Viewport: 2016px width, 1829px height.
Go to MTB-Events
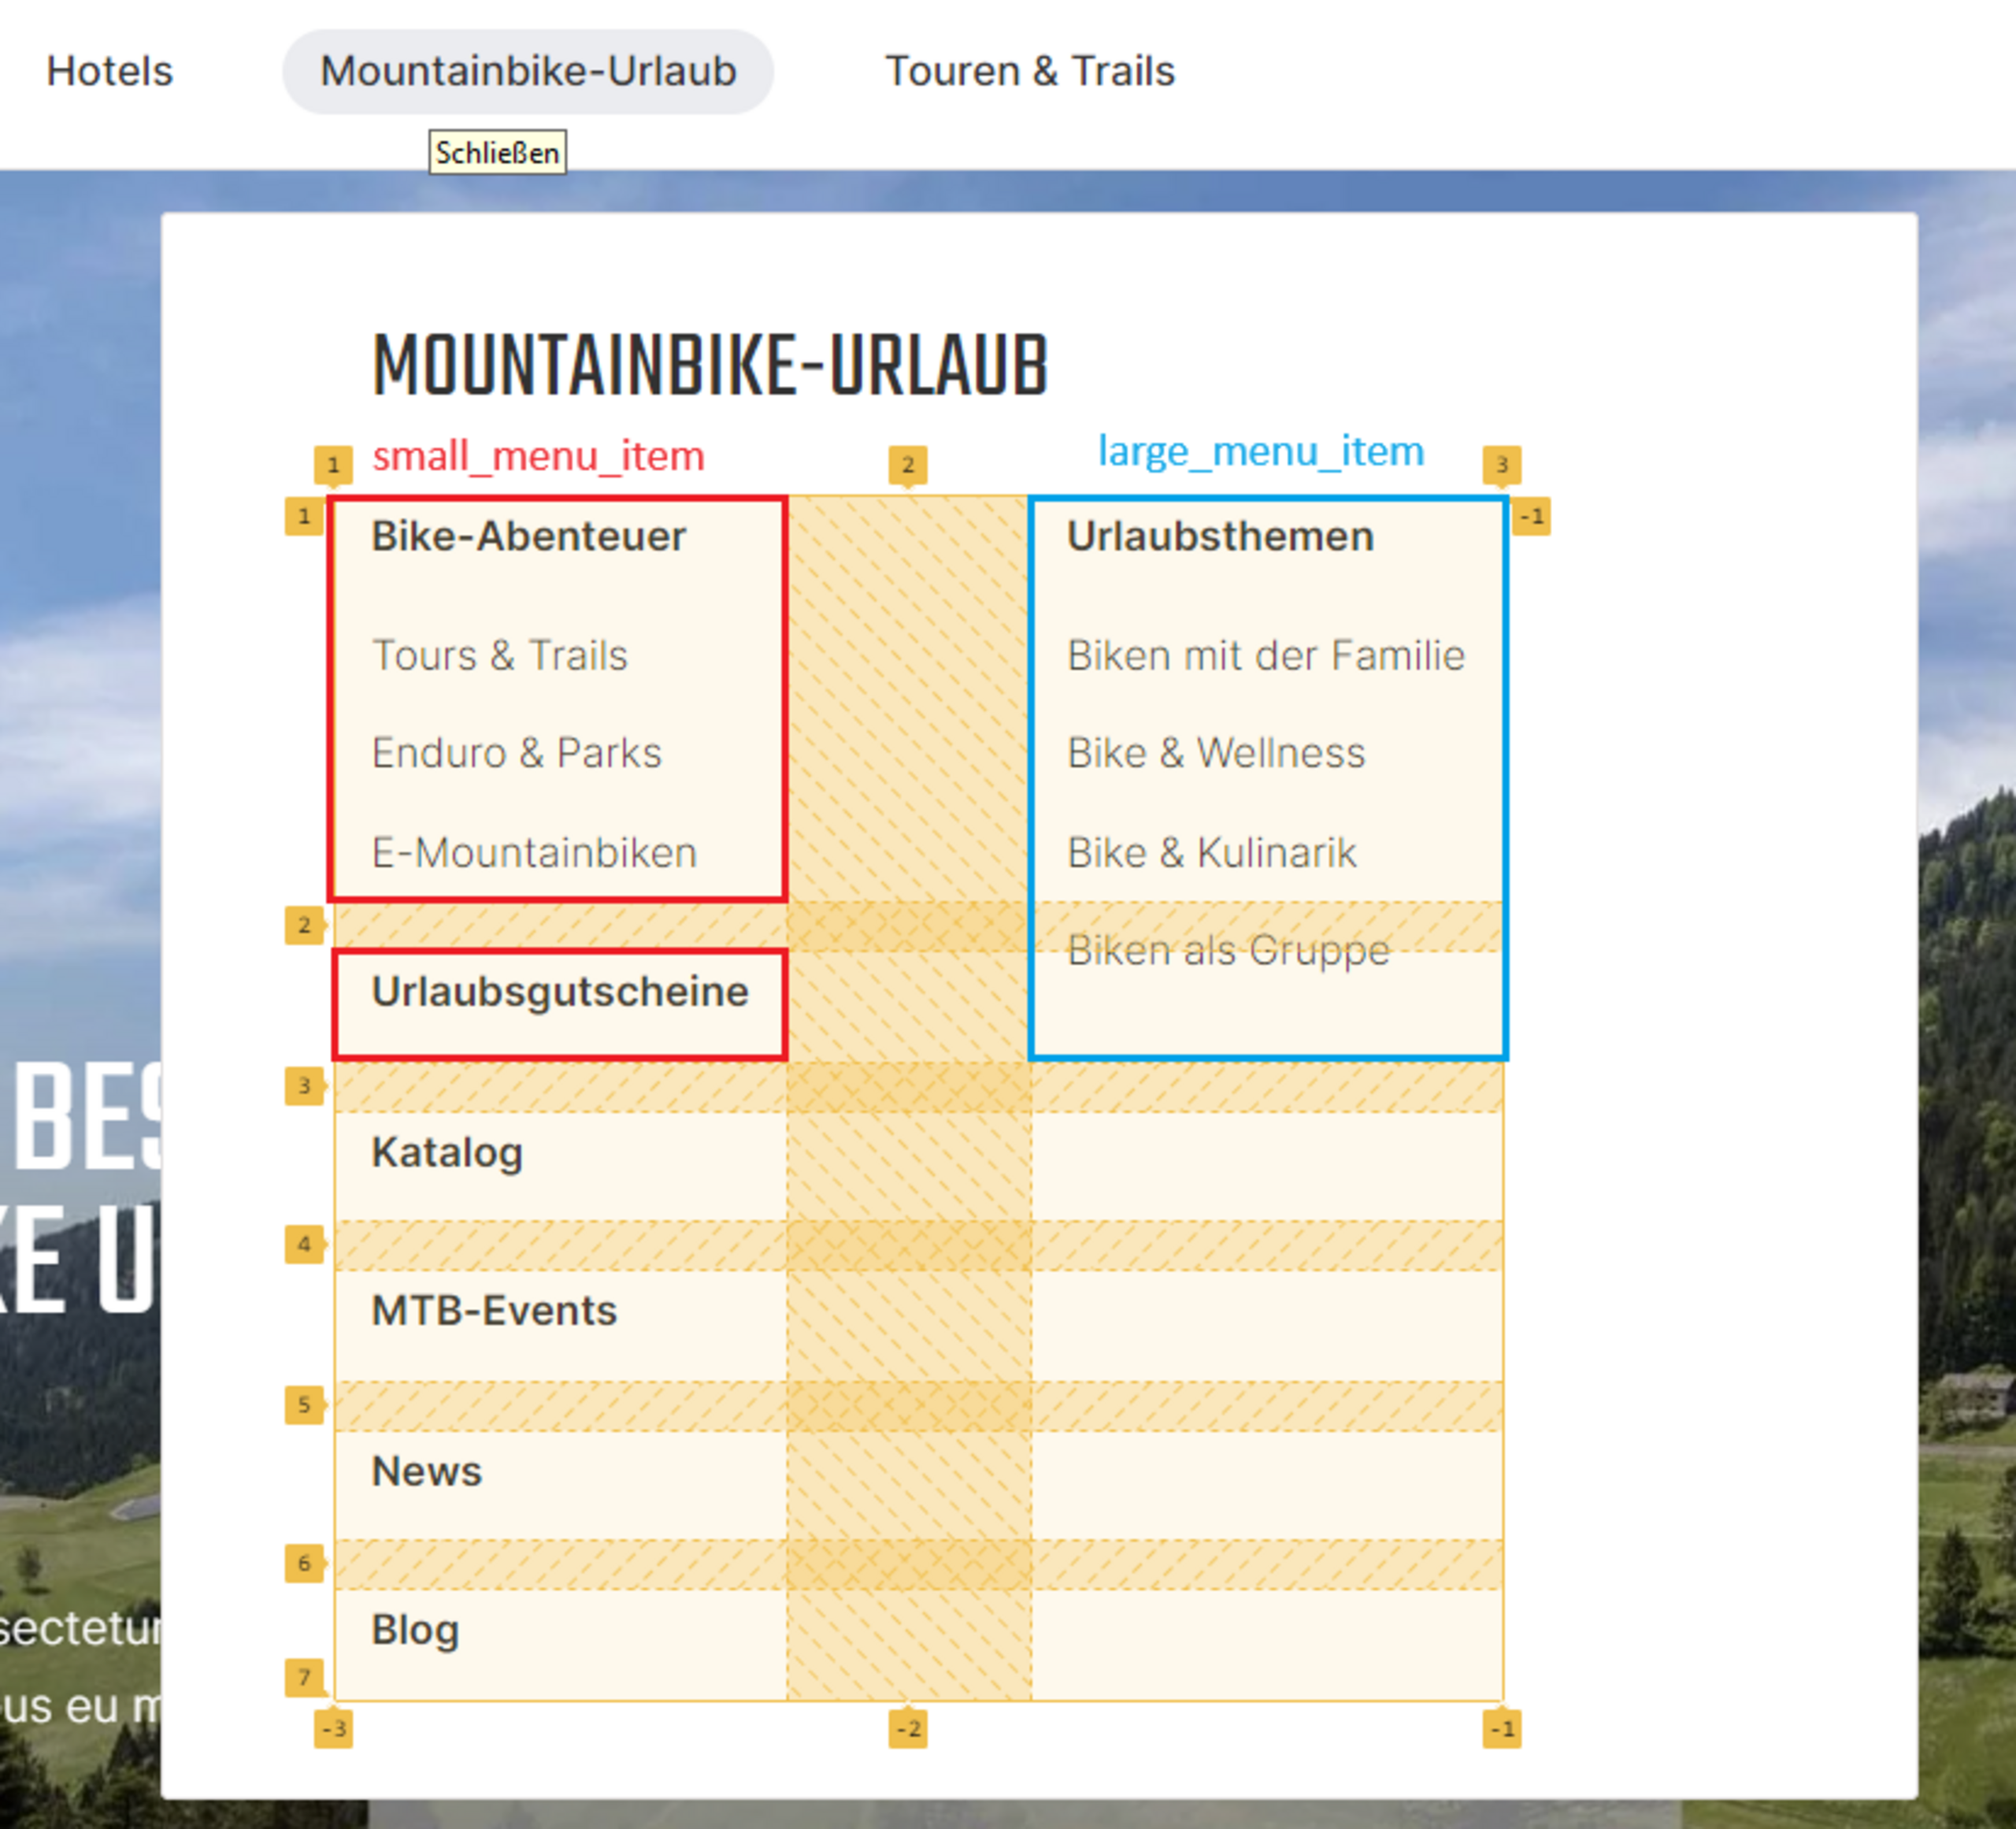tap(494, 1311)
